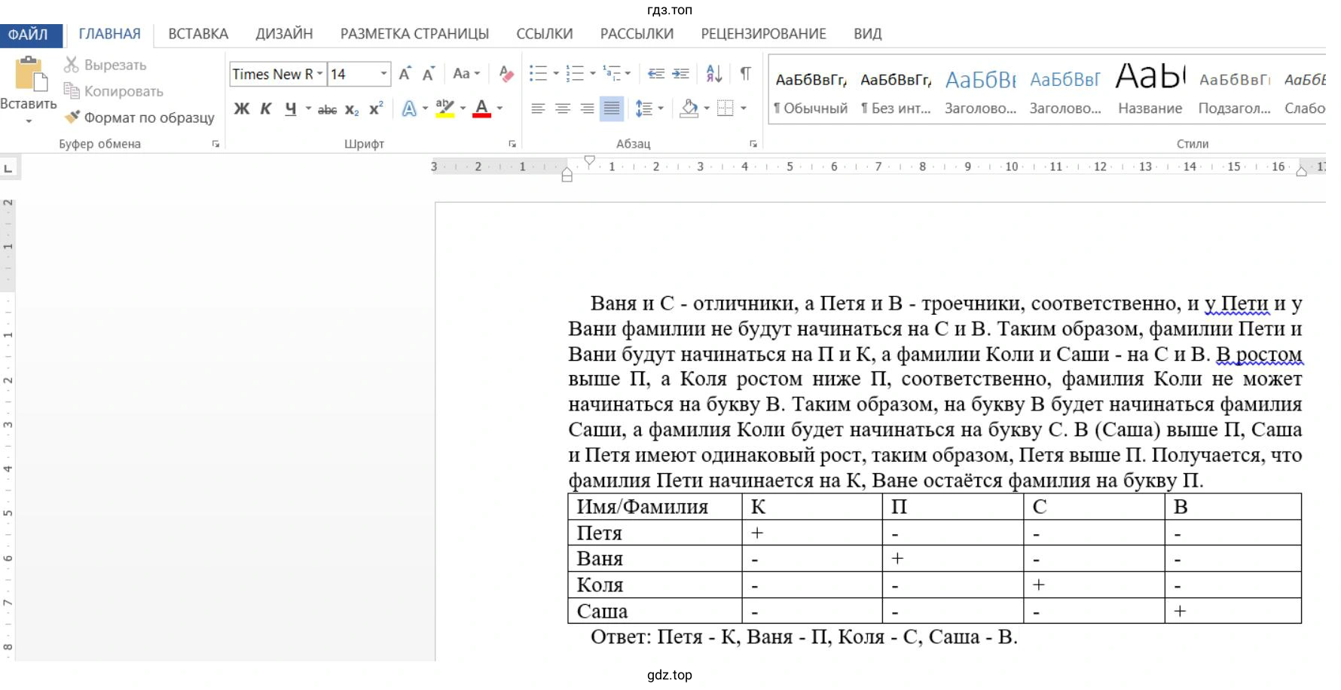Screen dimensions: 1341x690
Task: Open Paragraph (Абзац) dialog launcher
Action: click(753, 144)
